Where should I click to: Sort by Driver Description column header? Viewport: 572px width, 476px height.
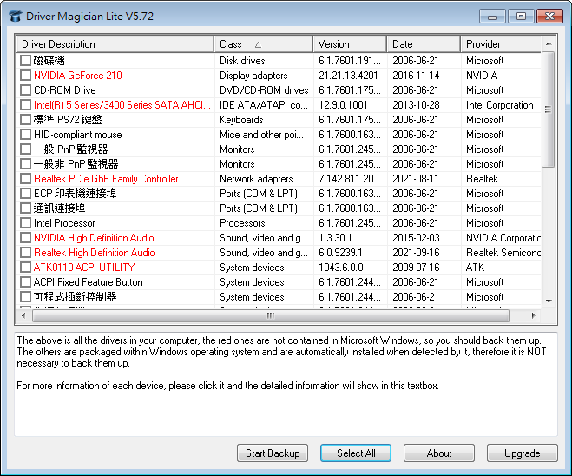(115, 44)
